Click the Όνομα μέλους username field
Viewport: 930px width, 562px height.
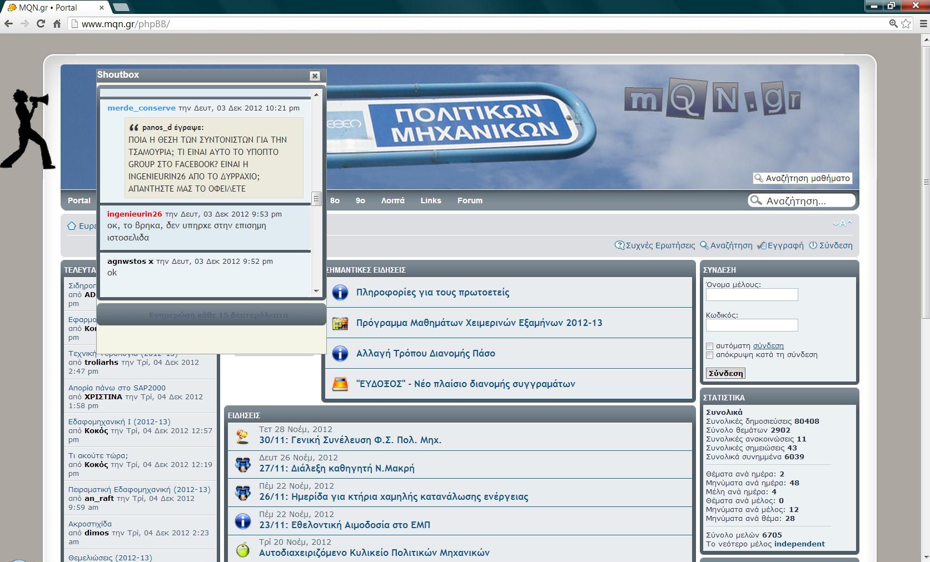752,294
